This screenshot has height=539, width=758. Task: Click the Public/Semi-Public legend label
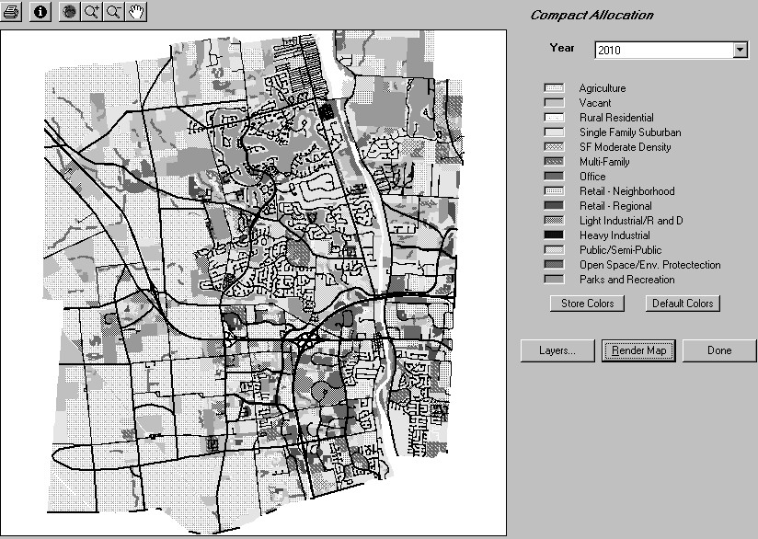tap(620, 250)
